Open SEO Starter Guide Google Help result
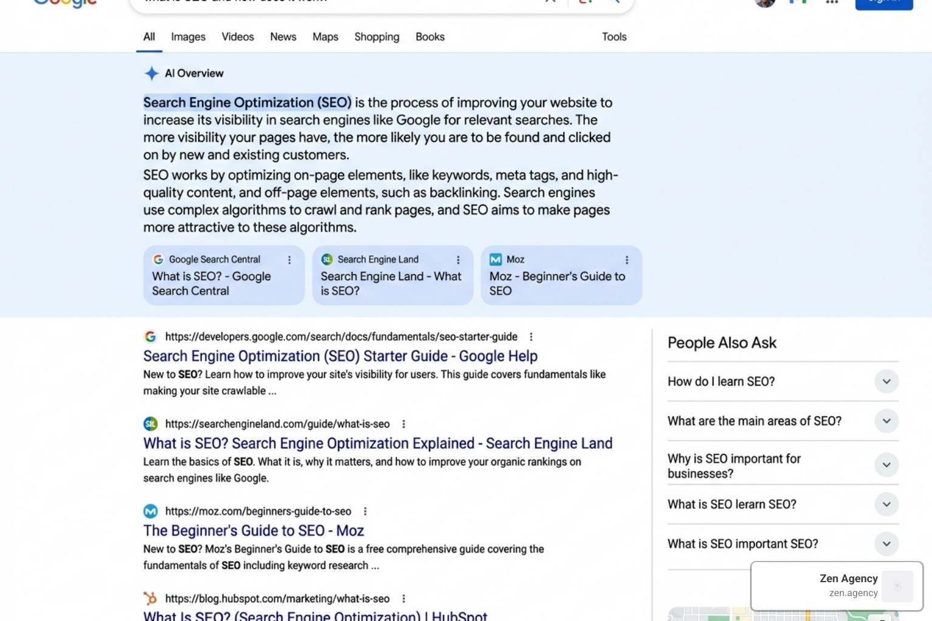Screen dimensions: 932x621 (340, 356)
